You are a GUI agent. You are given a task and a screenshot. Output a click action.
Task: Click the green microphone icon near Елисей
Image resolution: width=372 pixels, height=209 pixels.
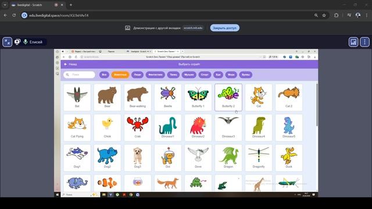click(x=26, y=42)
